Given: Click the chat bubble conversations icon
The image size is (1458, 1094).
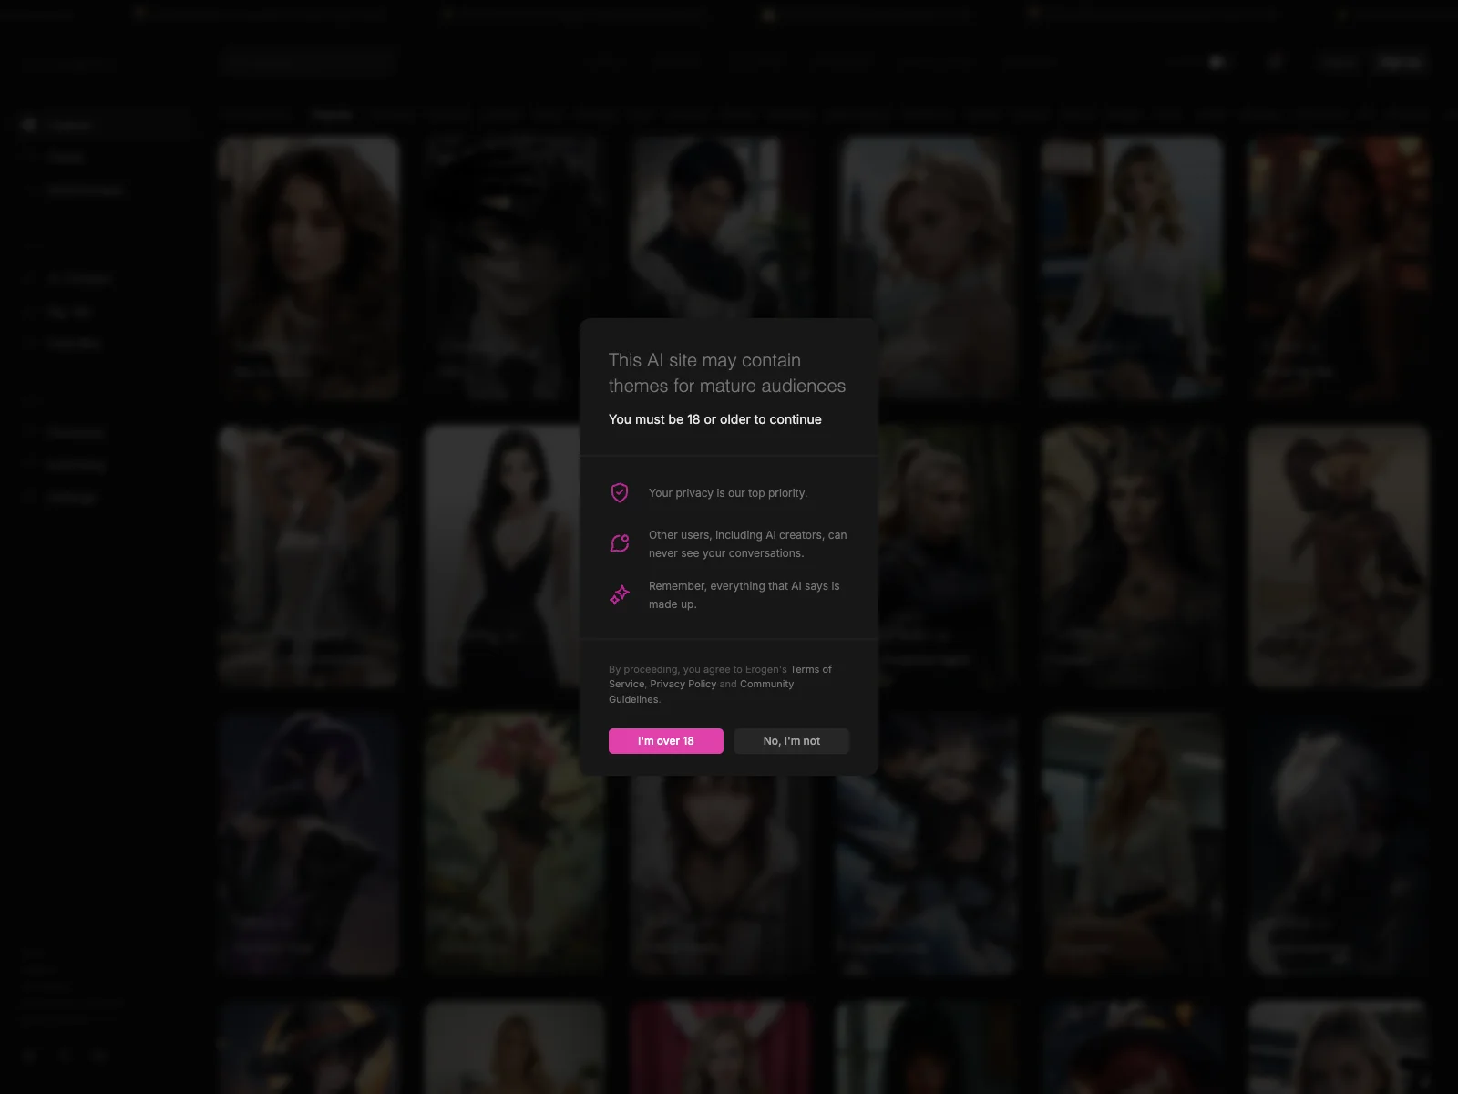Looking at the screenshot, I should (620, 543).
